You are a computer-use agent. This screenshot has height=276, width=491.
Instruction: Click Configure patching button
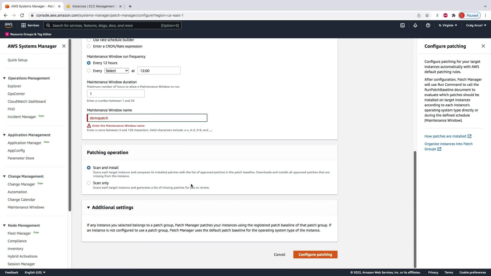pos(315,255)
